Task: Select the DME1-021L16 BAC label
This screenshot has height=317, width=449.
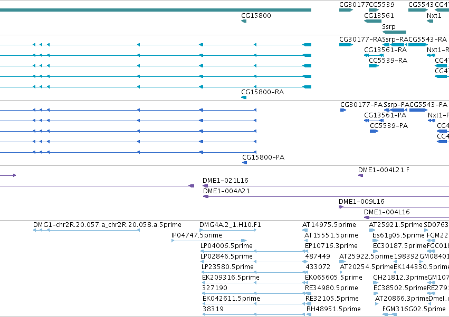Action: coord(225,181)
